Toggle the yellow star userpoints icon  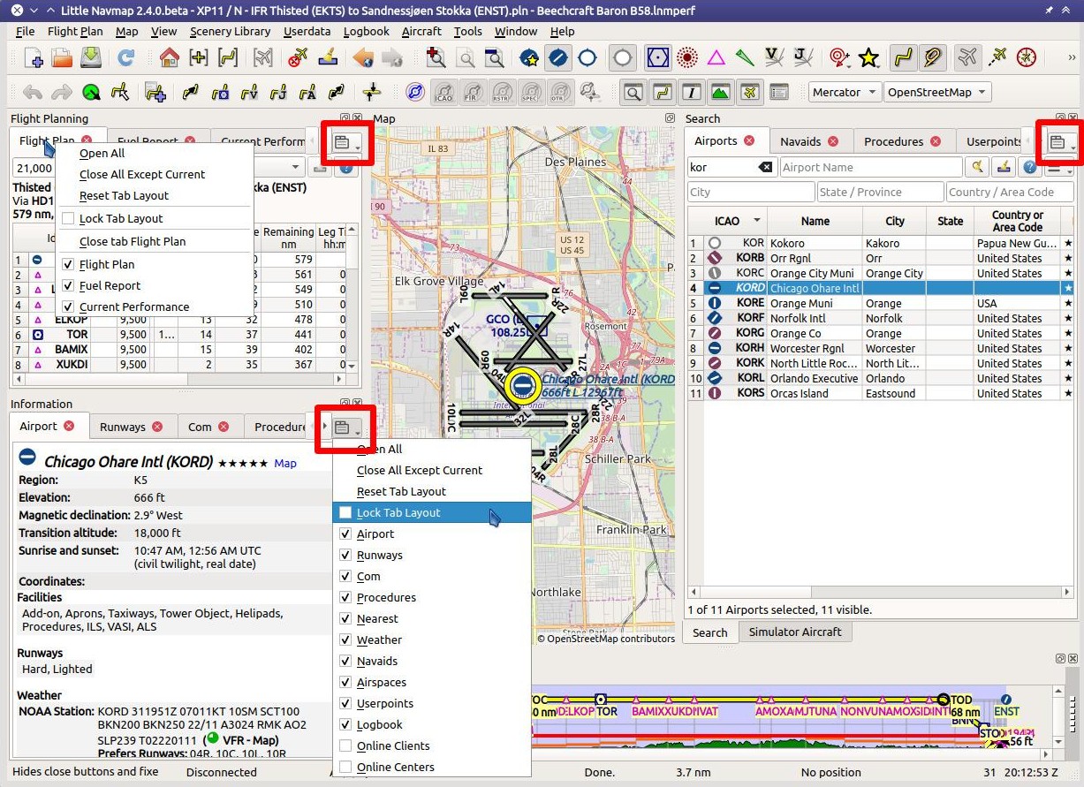point(869,59)
